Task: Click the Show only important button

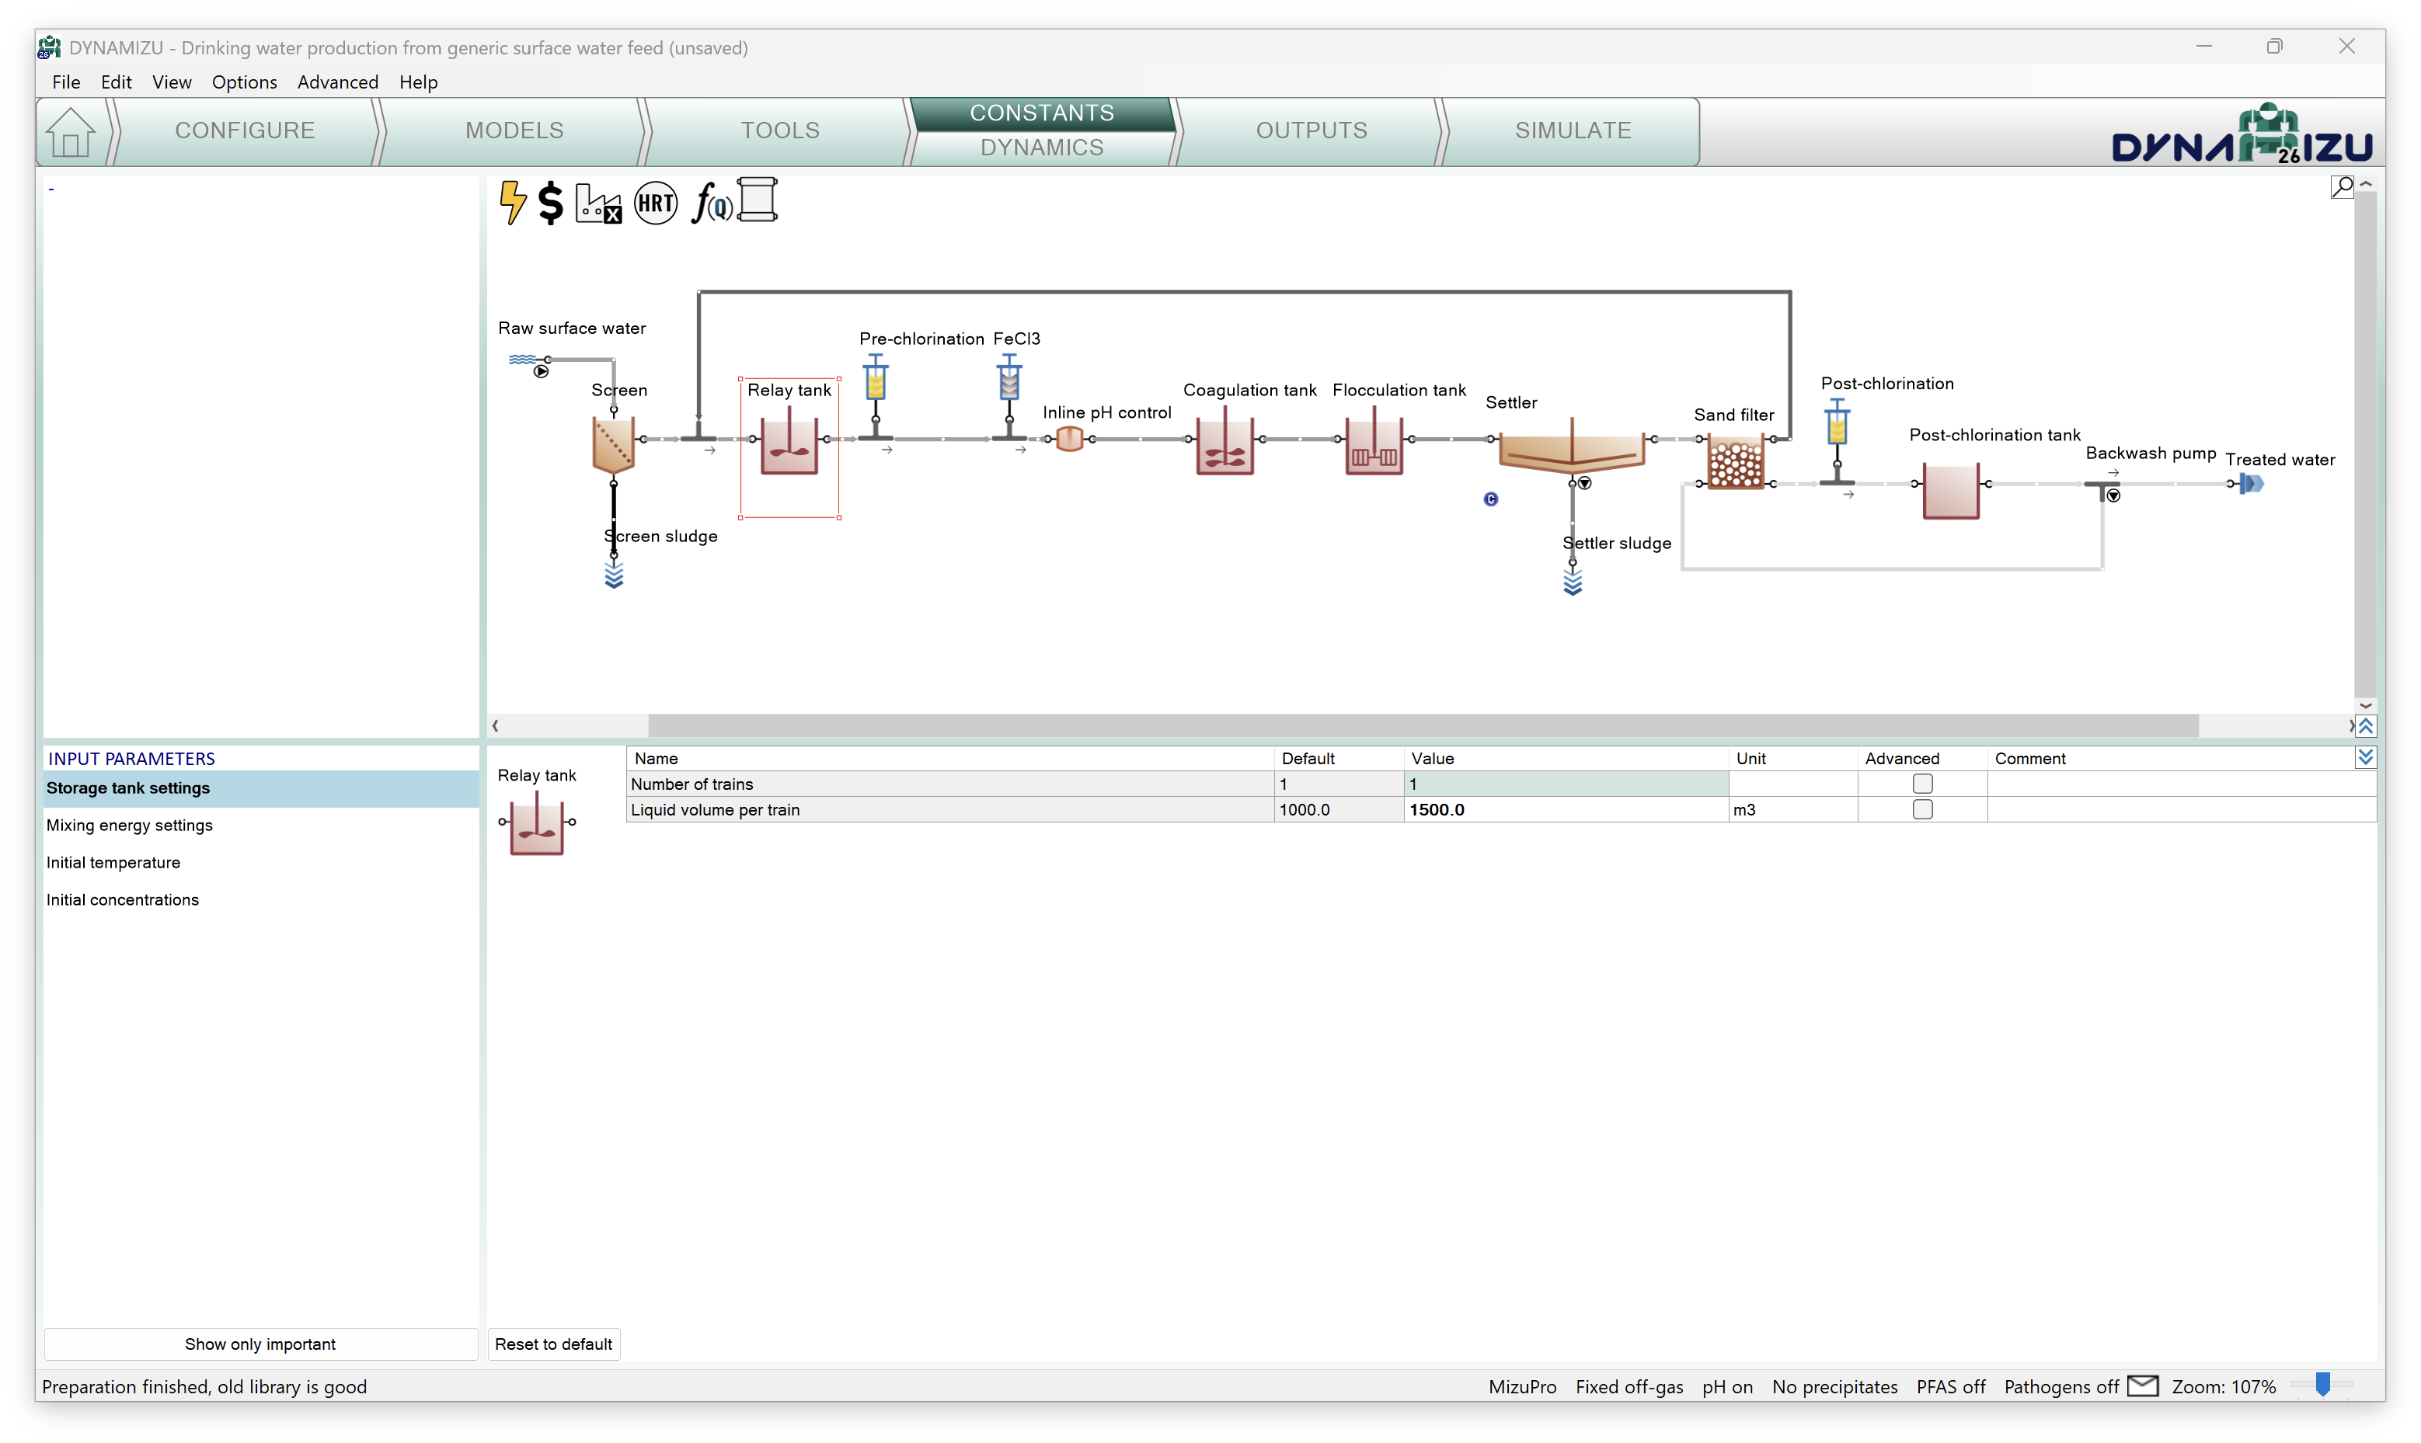Action: (260, 1344)
